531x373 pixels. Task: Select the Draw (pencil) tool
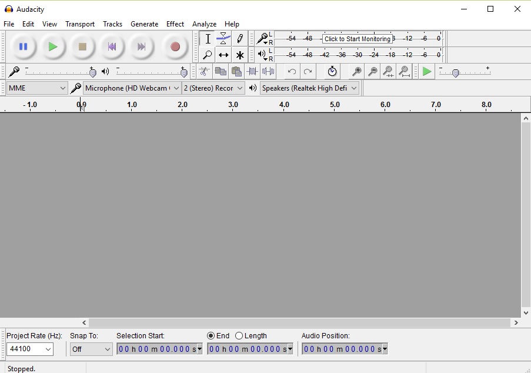(x=240, y=39)
